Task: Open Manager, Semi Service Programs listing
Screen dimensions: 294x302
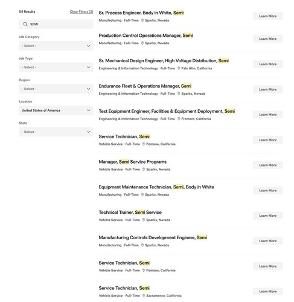Action: [133, 162]
